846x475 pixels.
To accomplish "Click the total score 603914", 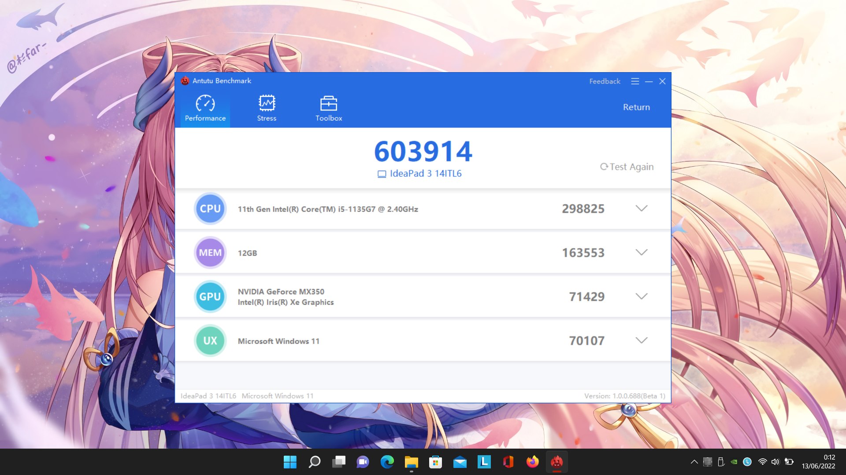I will (x=423, y=151).
